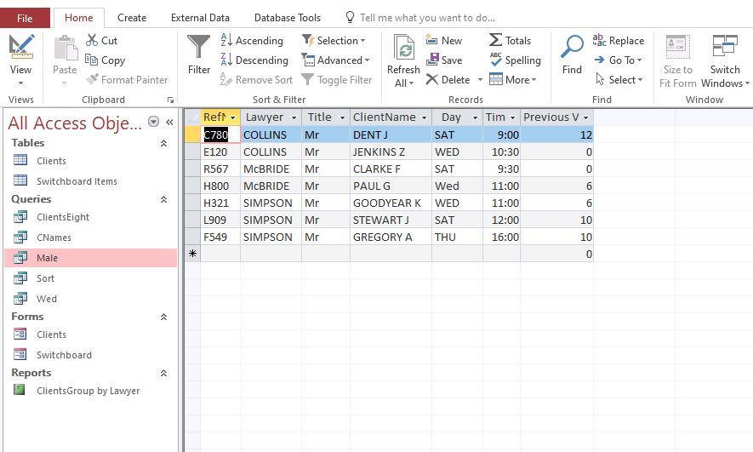
Task: Expand the Selection filter dropdown
Action: coord(362,40)
